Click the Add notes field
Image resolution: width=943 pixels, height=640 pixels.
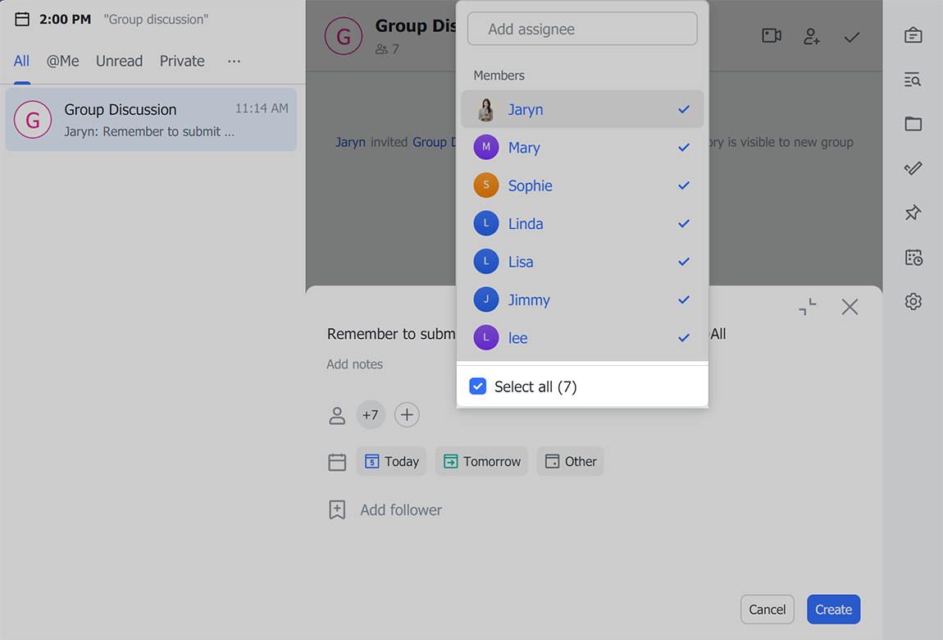point(354,364)
